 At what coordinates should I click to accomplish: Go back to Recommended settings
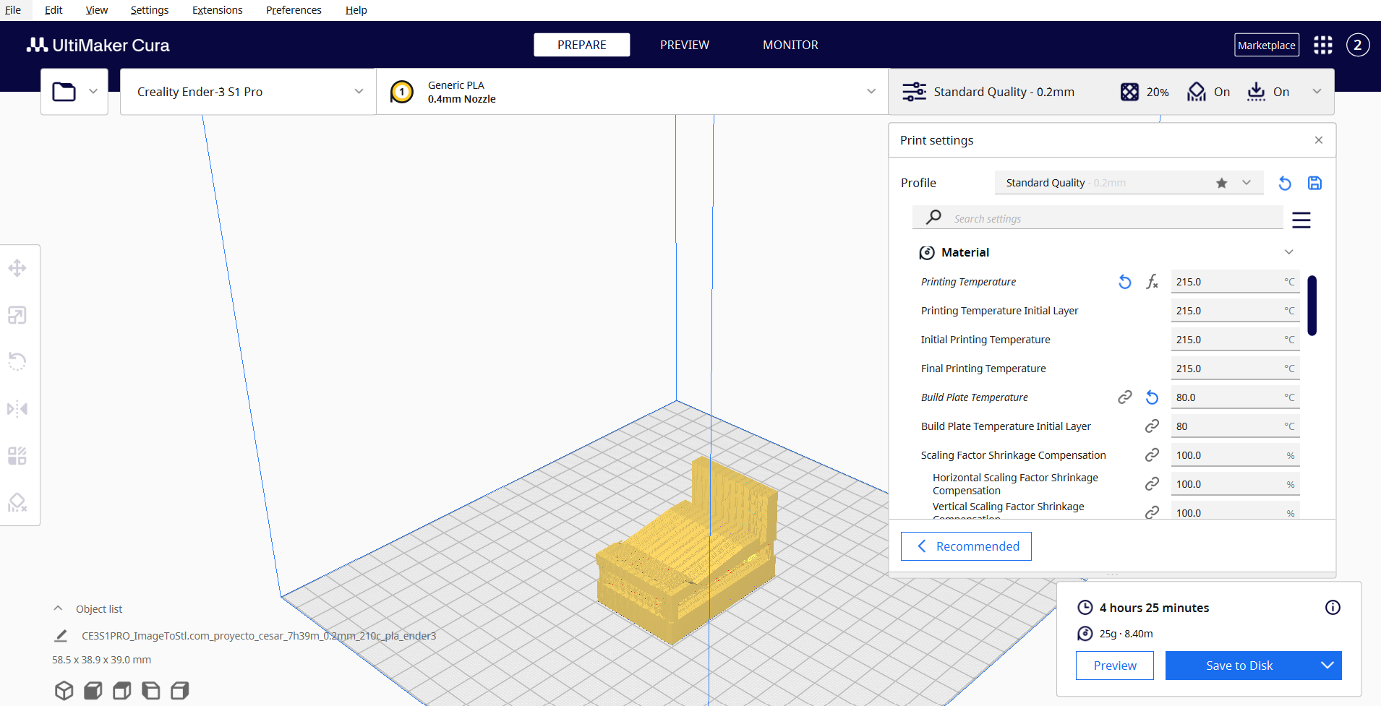click(x=966, y=546)
